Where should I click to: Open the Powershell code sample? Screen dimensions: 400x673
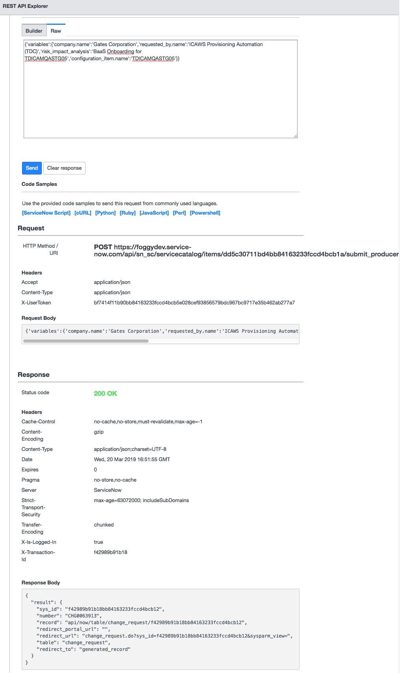pos(205,213)
